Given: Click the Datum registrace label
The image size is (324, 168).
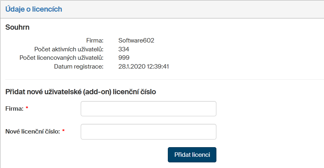Looking at the screenshot, I should (x=79, y=67).
